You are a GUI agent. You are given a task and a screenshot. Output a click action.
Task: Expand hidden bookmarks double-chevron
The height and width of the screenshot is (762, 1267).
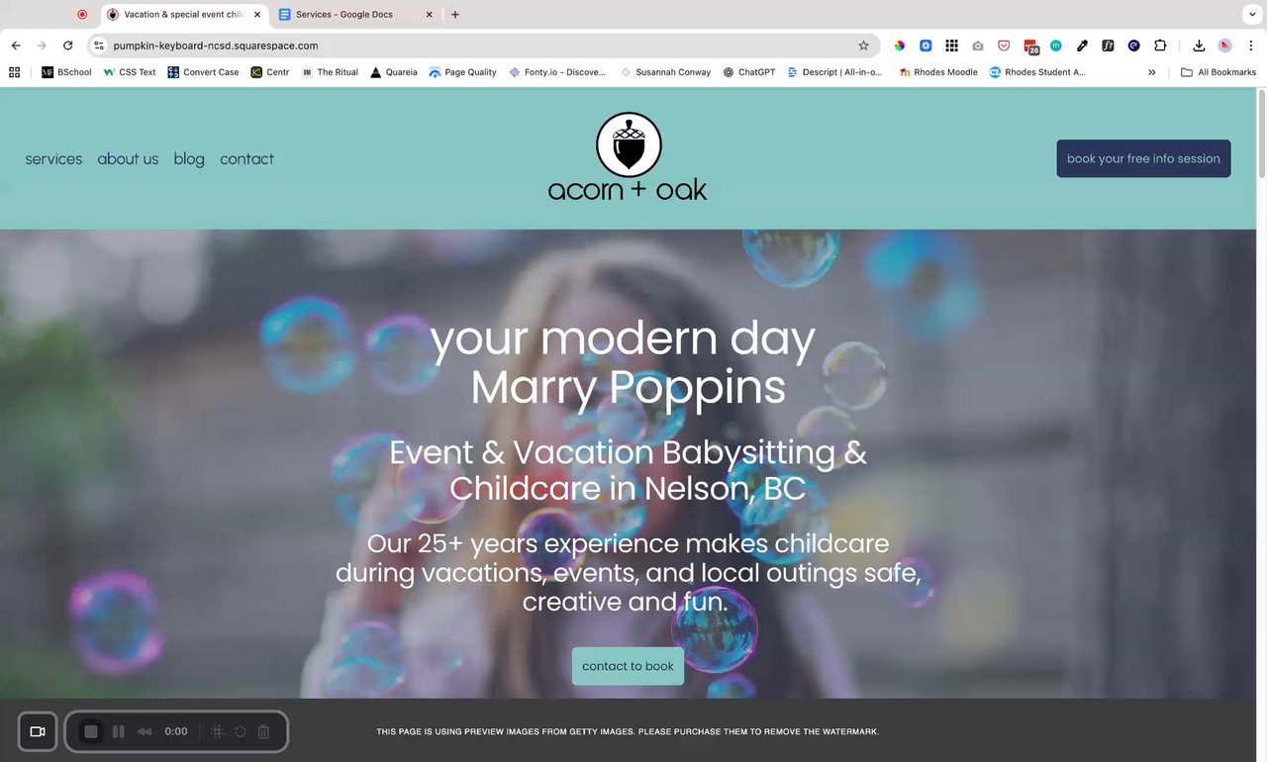point(1151,72)
